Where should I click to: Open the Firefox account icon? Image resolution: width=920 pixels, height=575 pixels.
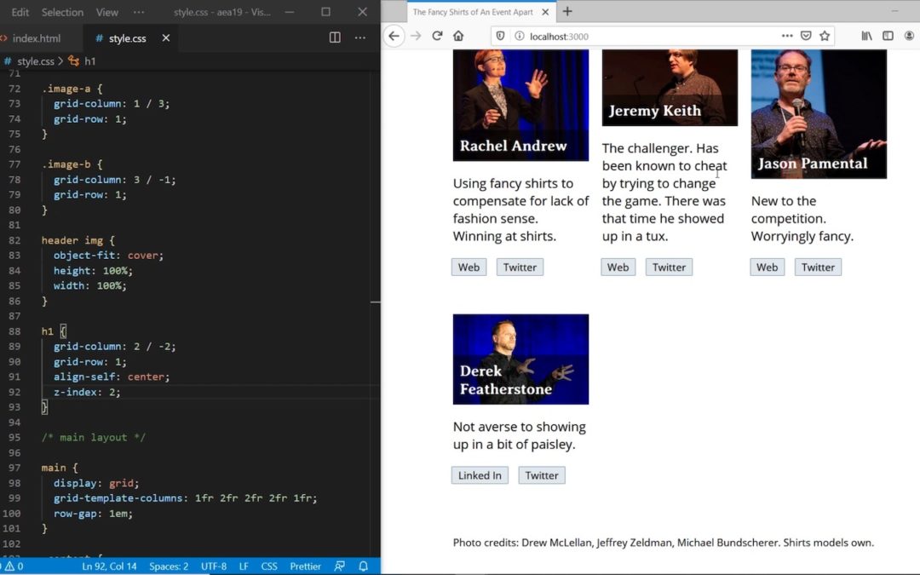pos(910,36)
